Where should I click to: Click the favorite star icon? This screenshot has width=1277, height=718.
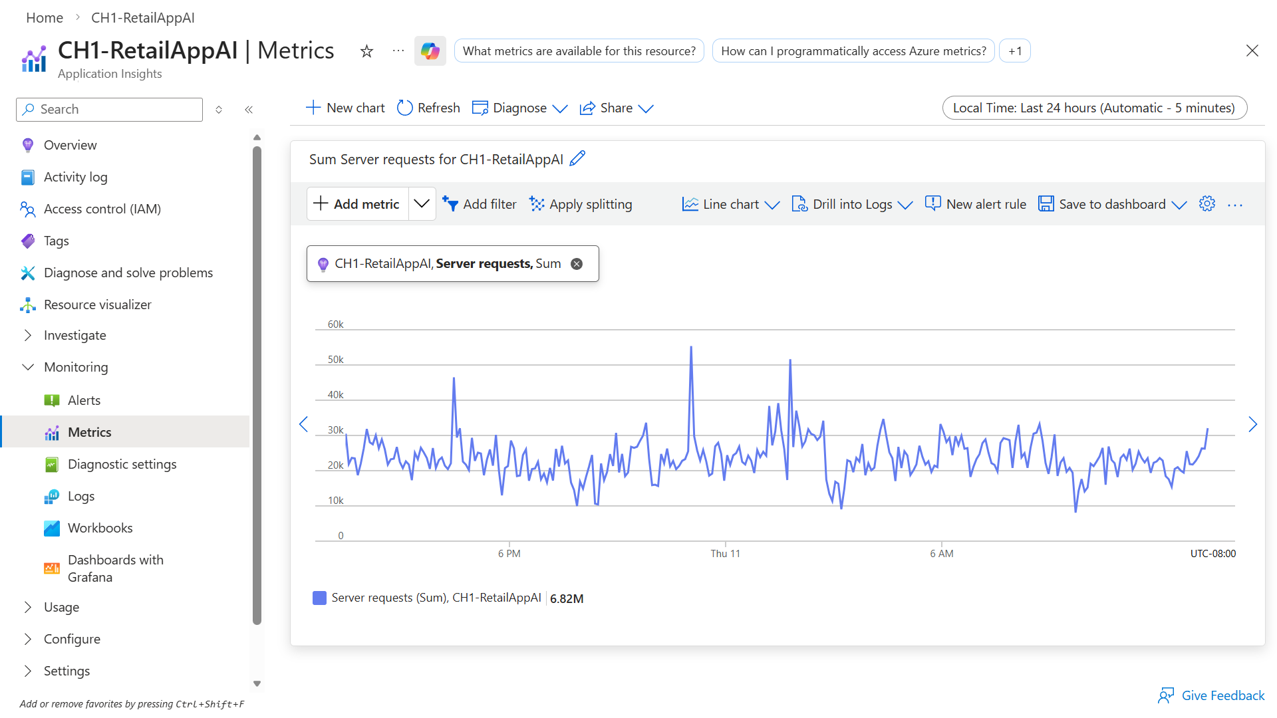pos(366,51)
